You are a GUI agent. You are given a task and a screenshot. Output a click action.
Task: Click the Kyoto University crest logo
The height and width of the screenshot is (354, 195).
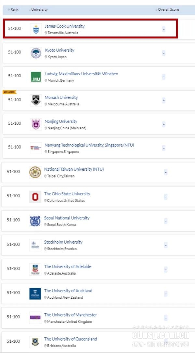pyautogui.click(x=36, y=53)
